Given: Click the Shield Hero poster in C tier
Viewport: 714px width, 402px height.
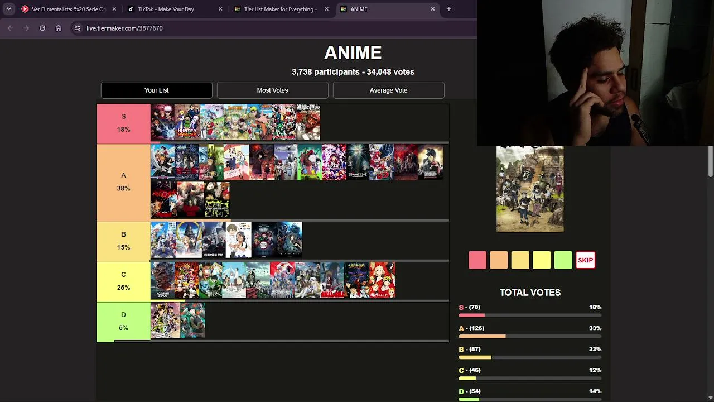Looking at the screenshot, I should [x=211, y=280].
